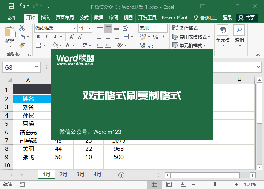Switch to the 2月 sheet tab
The height and width of the screenshot is (189, 264).
(x=63, y=175)
